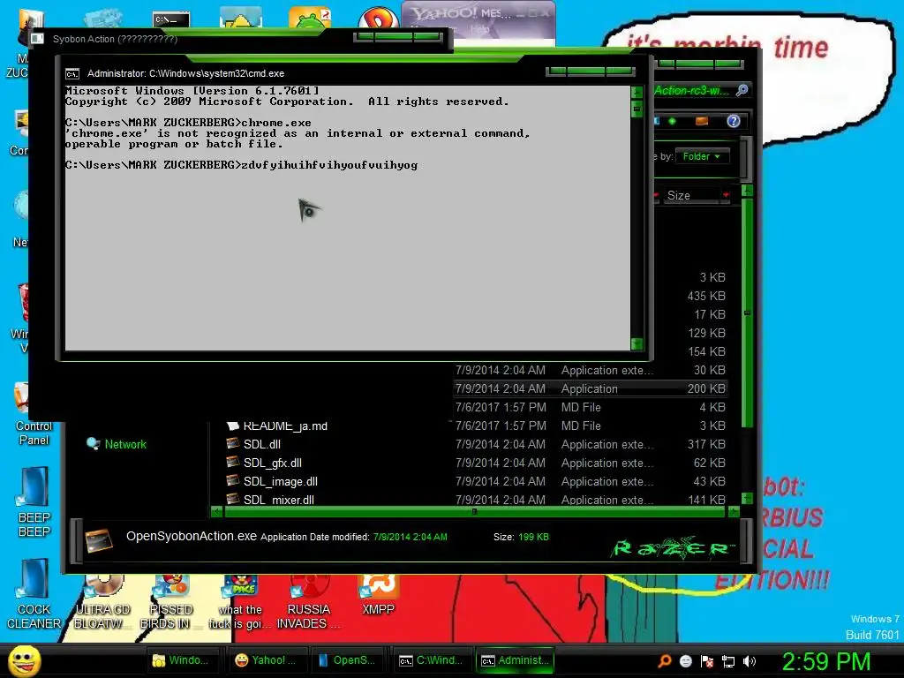Click the SDL_gfx.dll file icon
Image resolution: width=904 pixels, height=678 pixels.
[233, 462]
